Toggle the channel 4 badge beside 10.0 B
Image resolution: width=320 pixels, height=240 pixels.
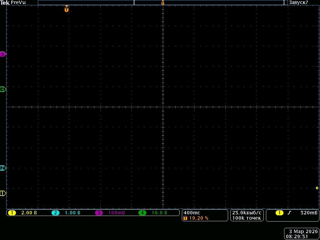(x=142, y=213)
